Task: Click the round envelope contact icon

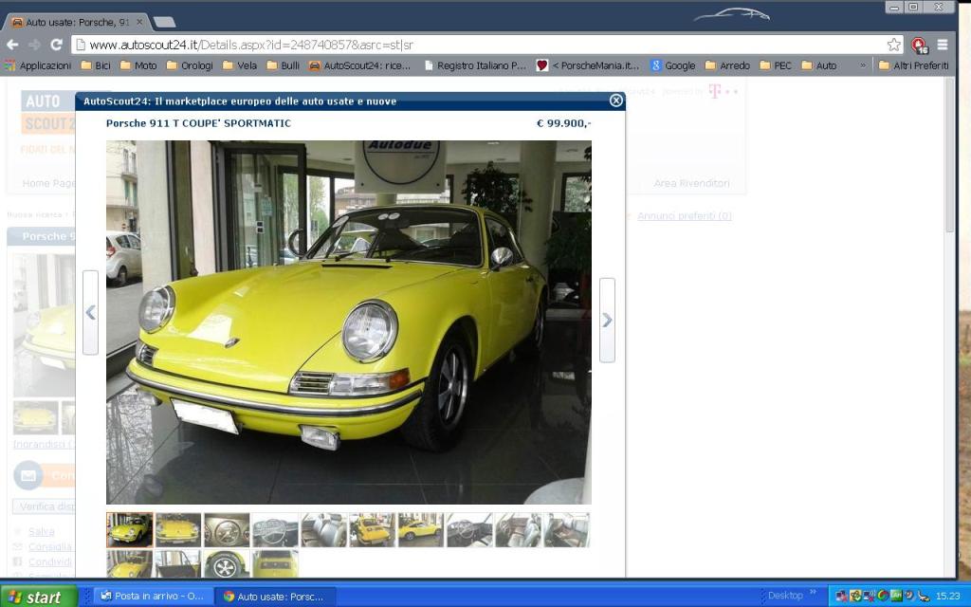Action: coord(27,476)
